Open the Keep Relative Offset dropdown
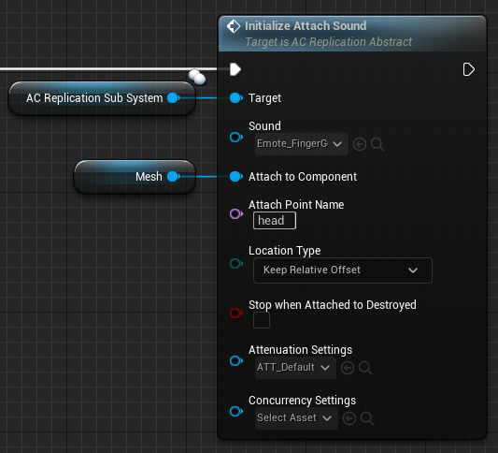The image size is (498, 453). tap(343, 270)
